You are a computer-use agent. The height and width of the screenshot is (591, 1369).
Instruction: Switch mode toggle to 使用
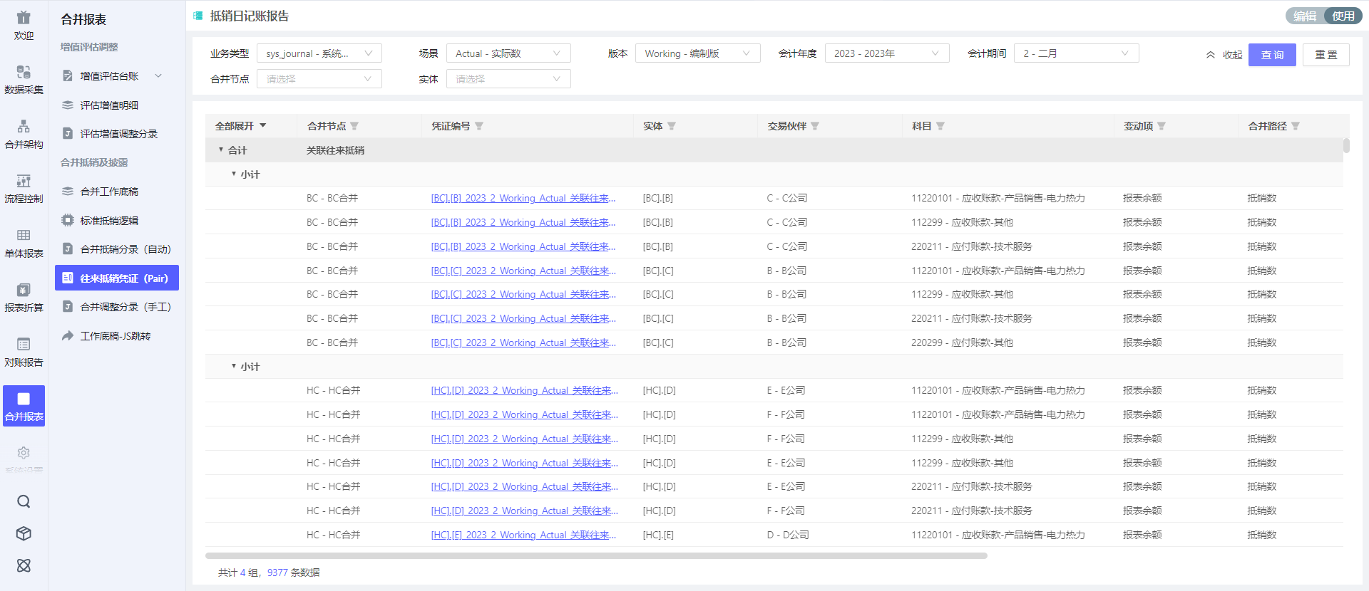pos(1343,16)
